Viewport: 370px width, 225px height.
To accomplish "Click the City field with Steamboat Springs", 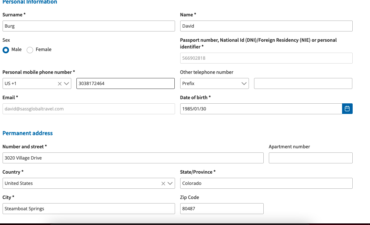I will (89, 209).
